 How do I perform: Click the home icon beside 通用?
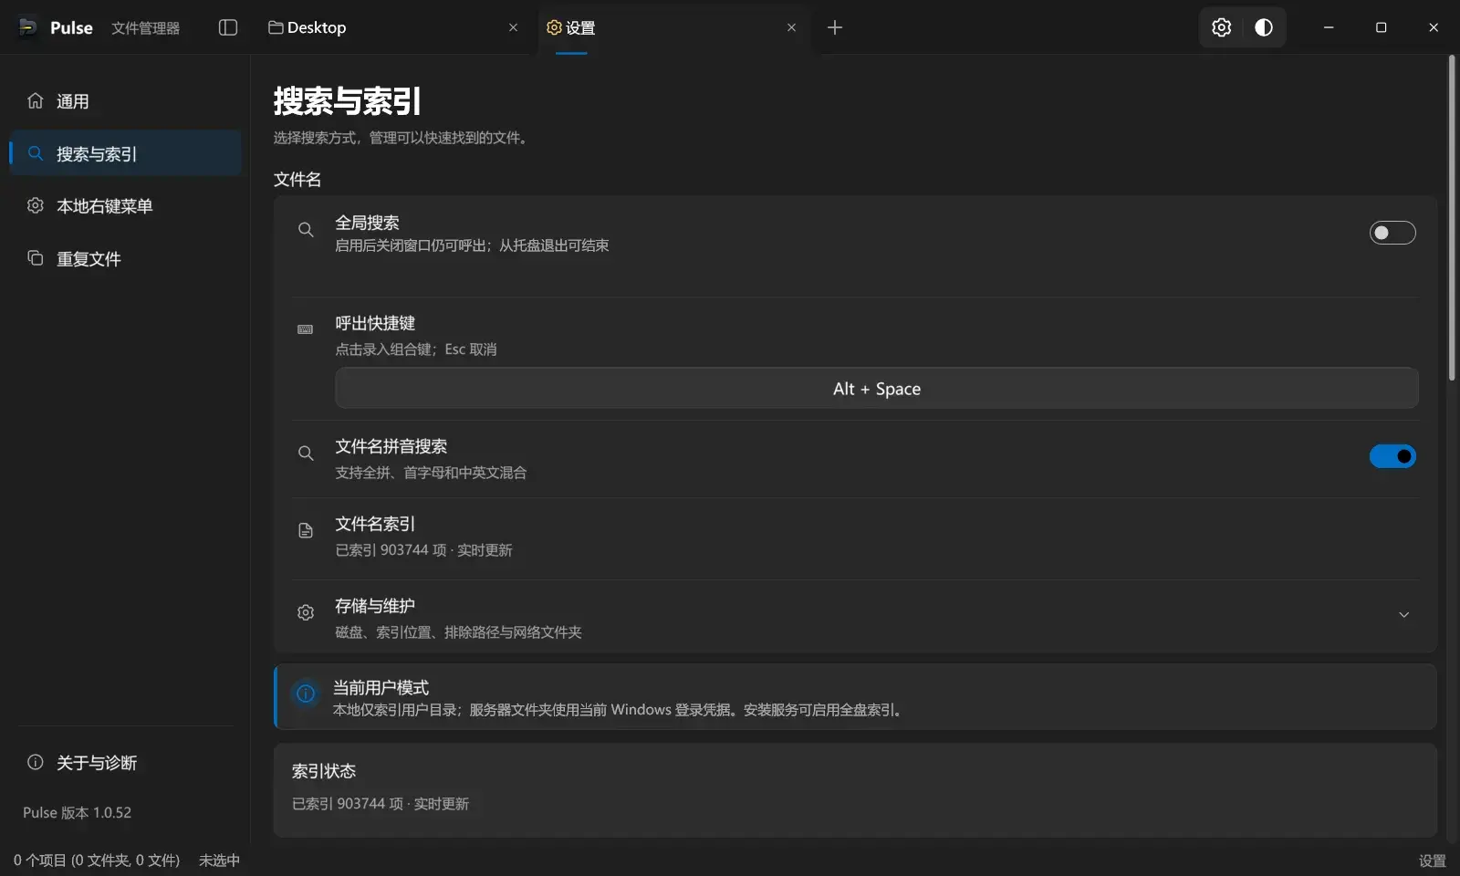pyautogui.click(x=36, y=100)
